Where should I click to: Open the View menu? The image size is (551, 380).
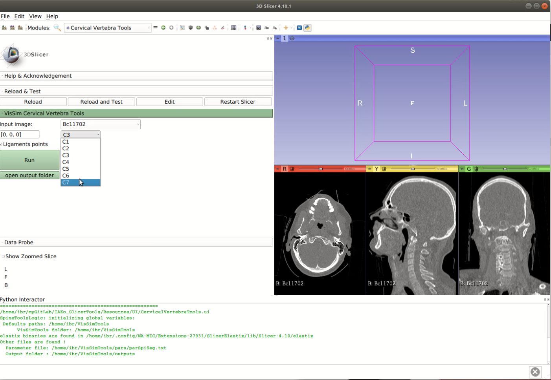pos(35,16)
